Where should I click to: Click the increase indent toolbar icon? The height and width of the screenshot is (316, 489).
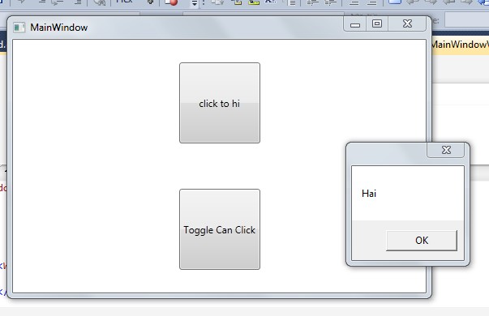click(331, 2)
